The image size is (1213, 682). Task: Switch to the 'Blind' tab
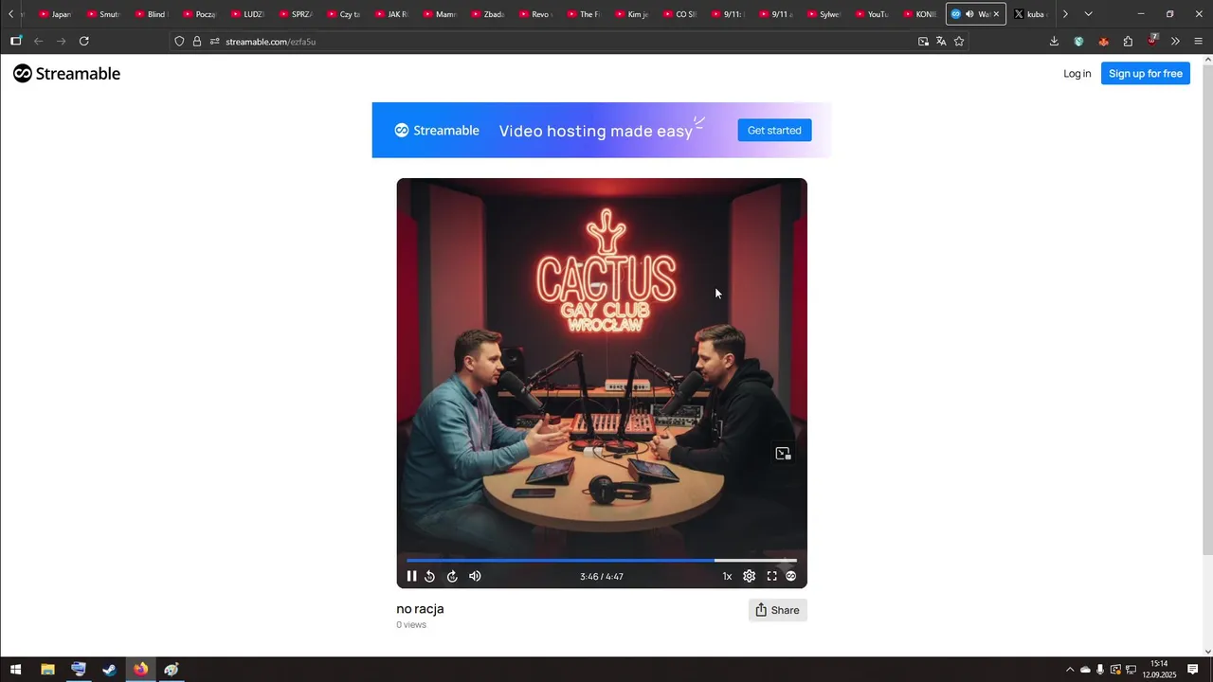(152, 14)
